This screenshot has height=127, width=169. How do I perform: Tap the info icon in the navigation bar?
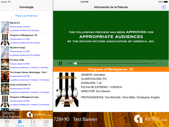[x=164, y=7]
